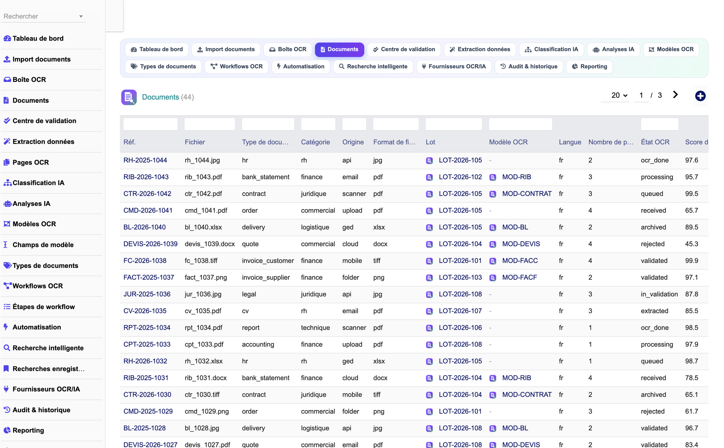Image resolution: width=724 pixels, height=448 pixels.
Task: Click the Modèle OCR filter field
Action: 520,124
